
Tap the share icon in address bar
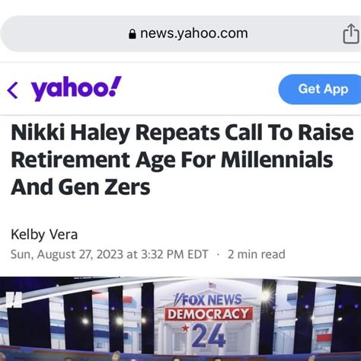click(351, 34)
